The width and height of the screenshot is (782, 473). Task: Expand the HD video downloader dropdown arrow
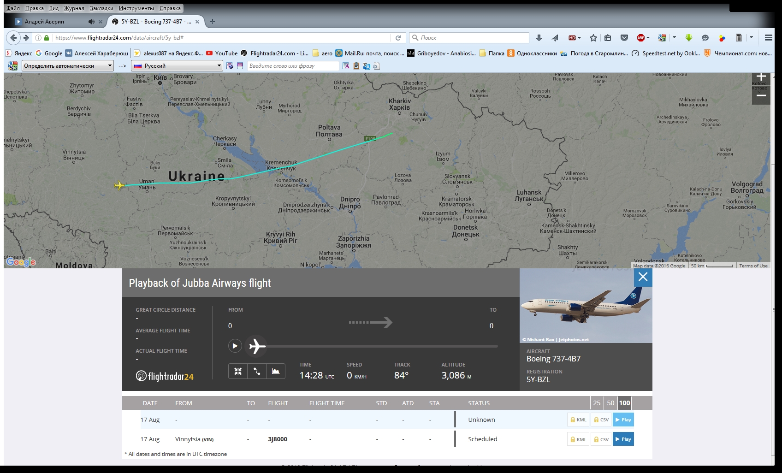click(580, 38)
